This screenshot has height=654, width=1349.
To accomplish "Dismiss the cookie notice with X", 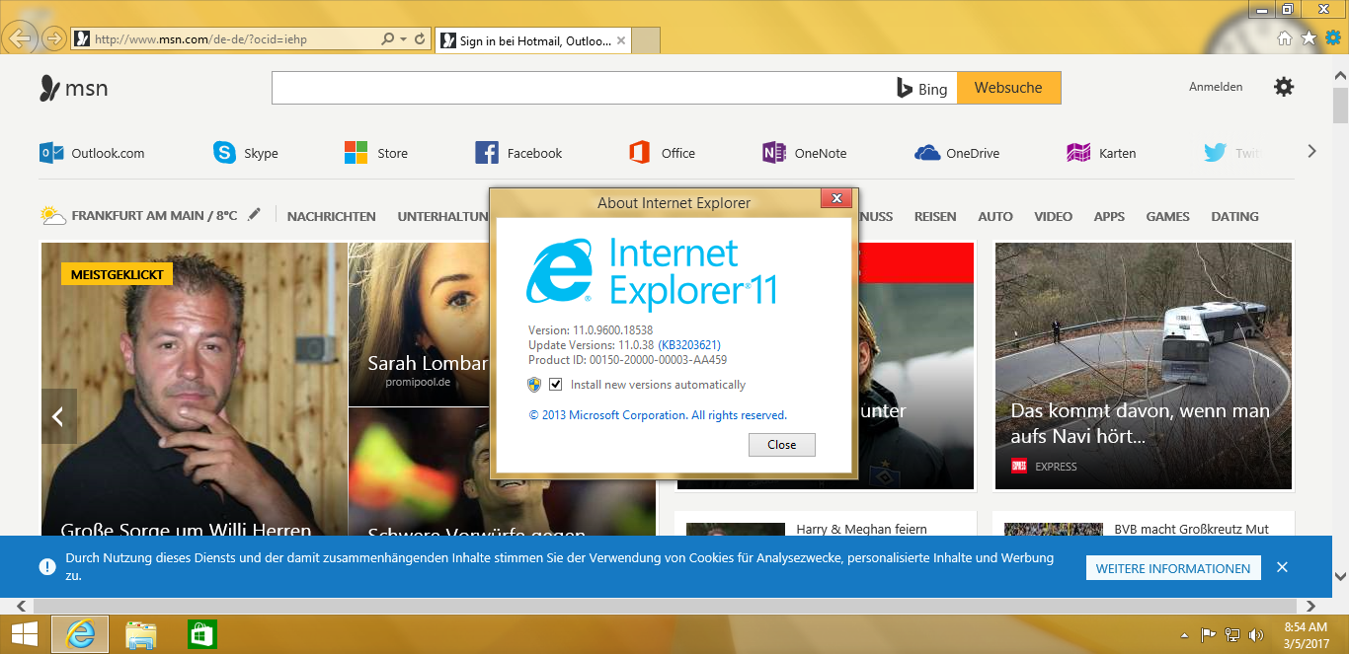I will click(1282, 567).
